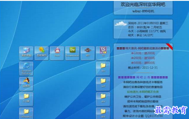Open Internet Explorer shortcut
Viewport: 189px width, 119px height.
click(x=26, y=69)
